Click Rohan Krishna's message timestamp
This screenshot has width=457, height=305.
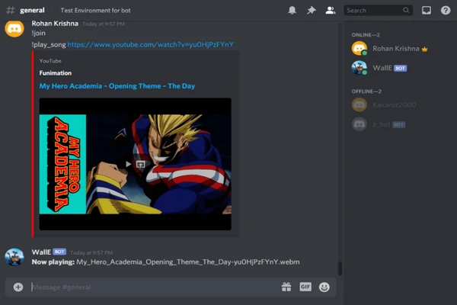(104, 24)
